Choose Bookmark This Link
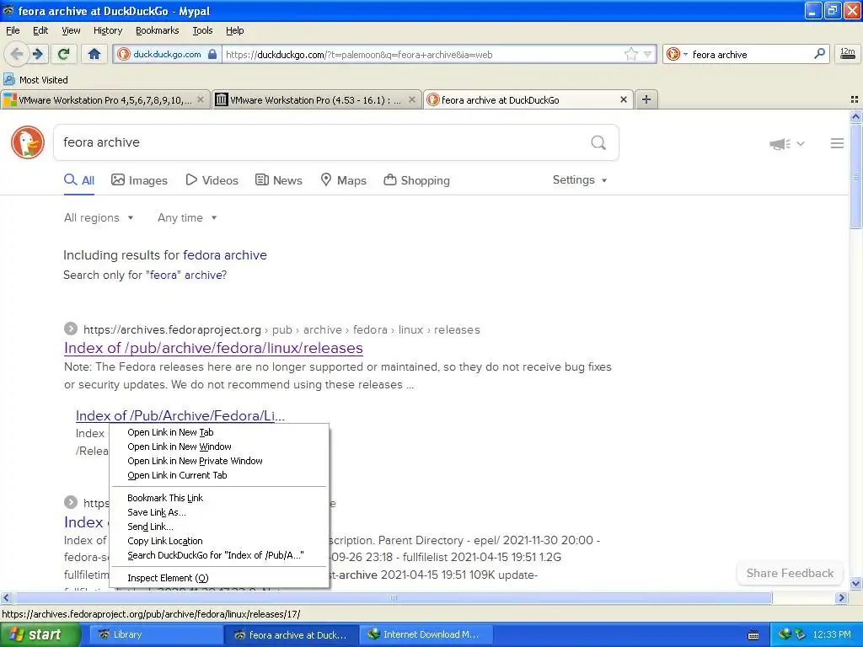Screen dimensions: 863x647 pyautogui.click(x=220, y=498)
